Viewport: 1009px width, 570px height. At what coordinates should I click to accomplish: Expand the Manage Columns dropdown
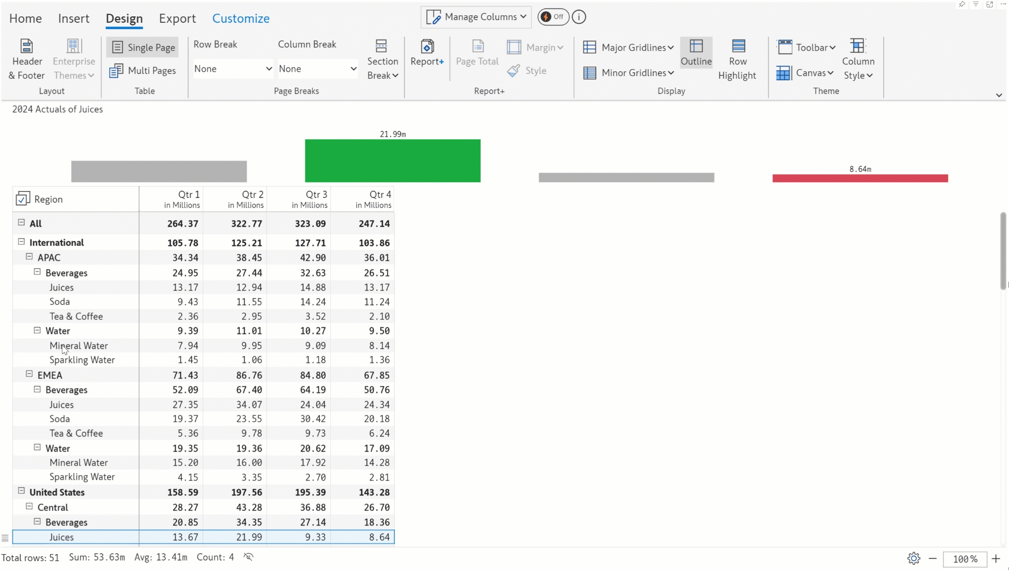(477, 17)
